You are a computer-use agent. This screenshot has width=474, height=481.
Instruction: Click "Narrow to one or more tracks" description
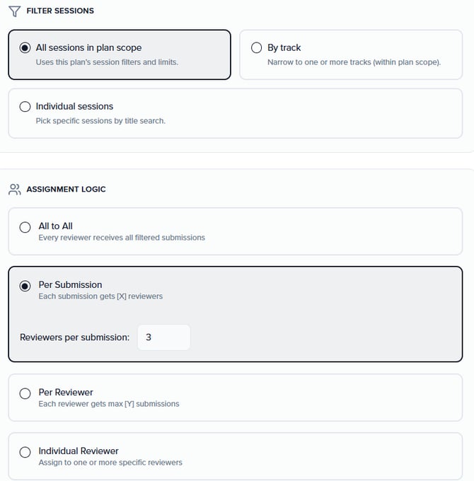click(x=354, y=62)
